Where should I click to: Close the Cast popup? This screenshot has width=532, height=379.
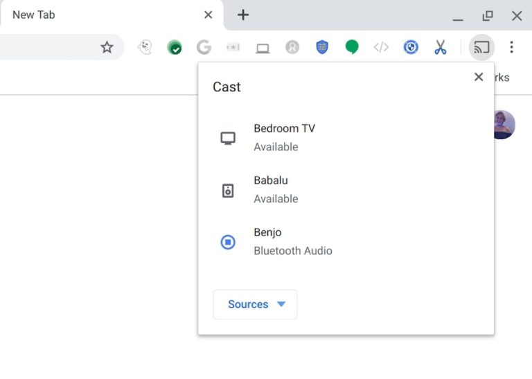[x=479, y=77]
